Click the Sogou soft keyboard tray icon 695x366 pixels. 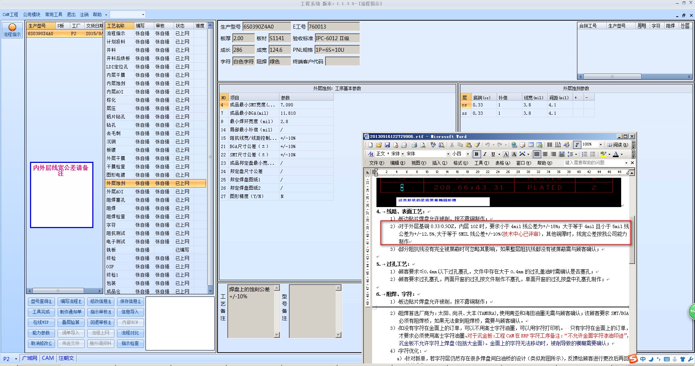666,359
